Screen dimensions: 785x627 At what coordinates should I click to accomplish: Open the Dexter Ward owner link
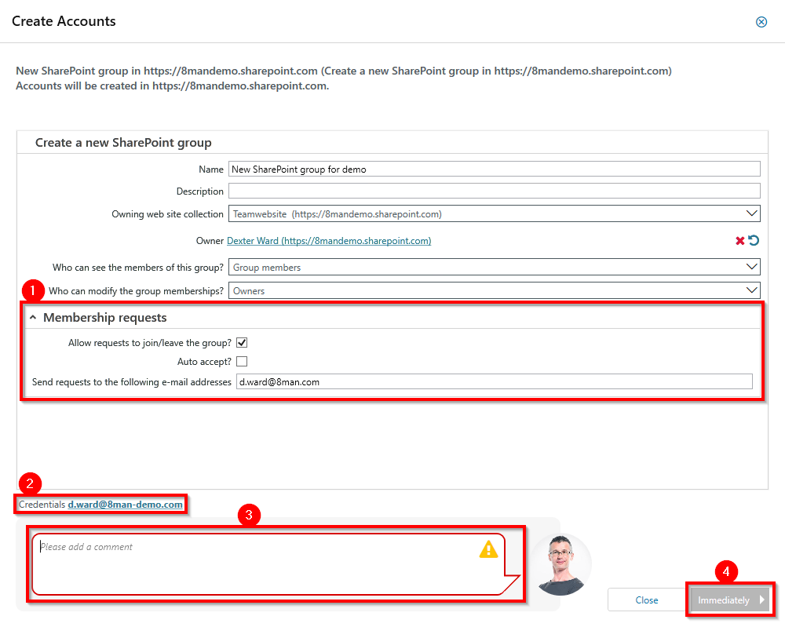328,241
